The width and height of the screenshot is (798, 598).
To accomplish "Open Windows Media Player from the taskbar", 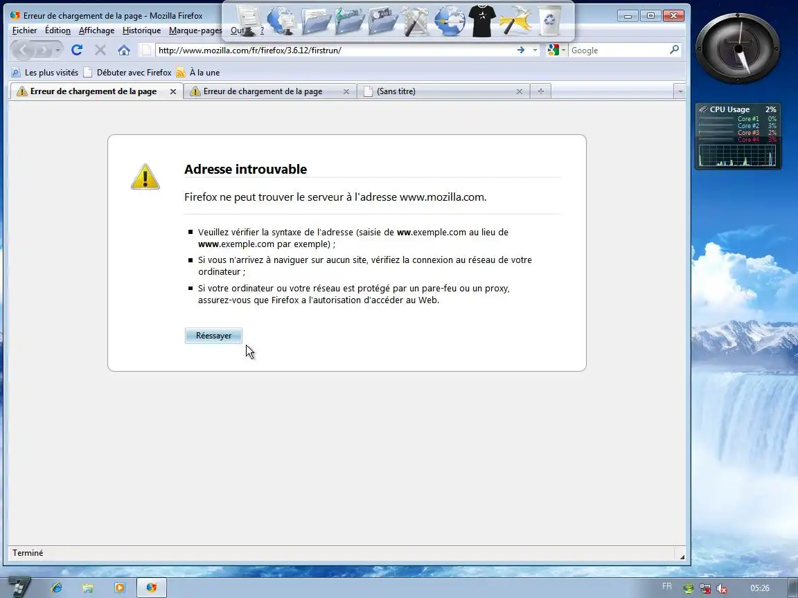I will point(120,588).
